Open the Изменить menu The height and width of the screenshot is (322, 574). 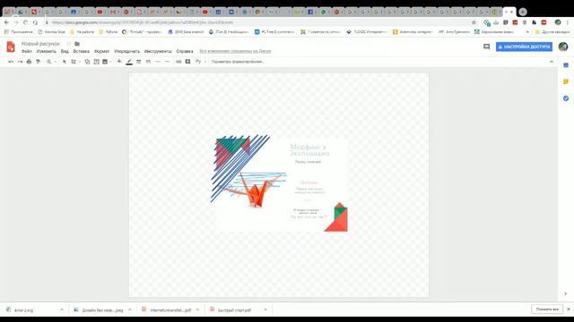pyautogui.click(x=46, y=52)
